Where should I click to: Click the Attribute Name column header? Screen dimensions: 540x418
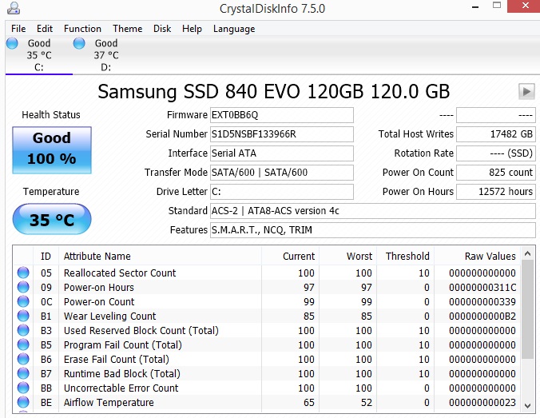click(160, 257)
